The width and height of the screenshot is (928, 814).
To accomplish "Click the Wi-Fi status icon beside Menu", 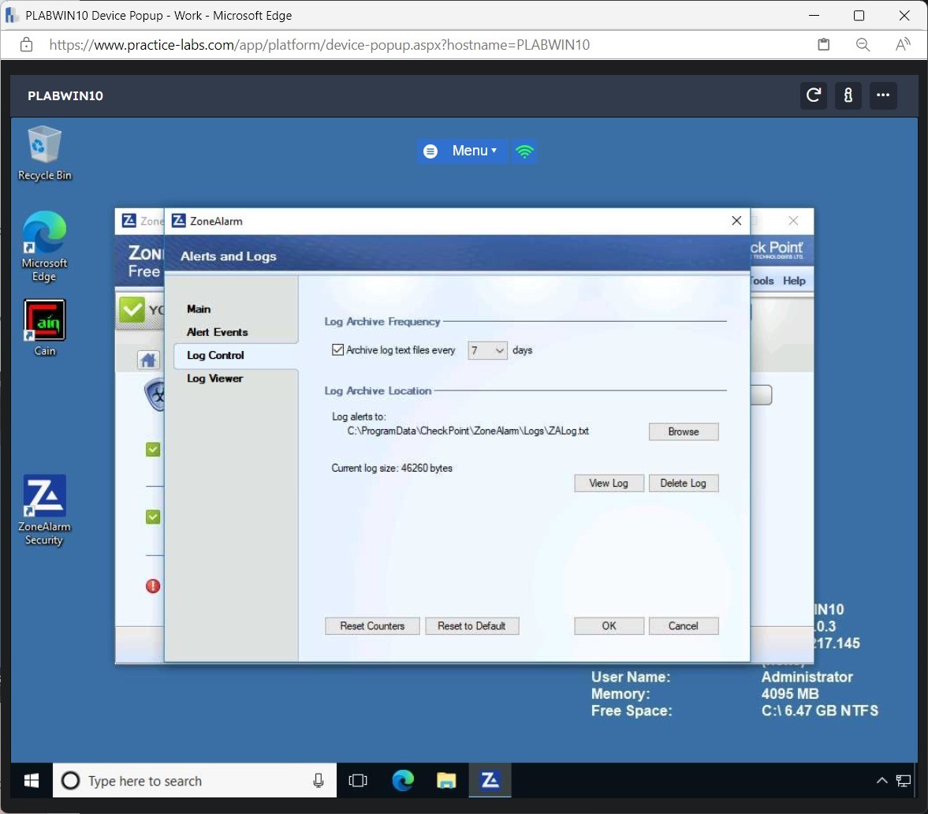I will tap(524, 151).
